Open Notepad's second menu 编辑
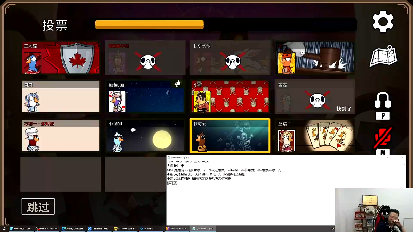Viewport: 413px width, 232px height. click(x=179, y=162)
